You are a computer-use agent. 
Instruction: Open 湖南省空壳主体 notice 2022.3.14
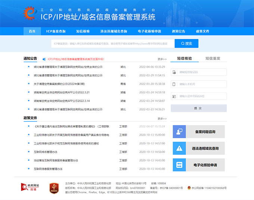click(62, 101)
